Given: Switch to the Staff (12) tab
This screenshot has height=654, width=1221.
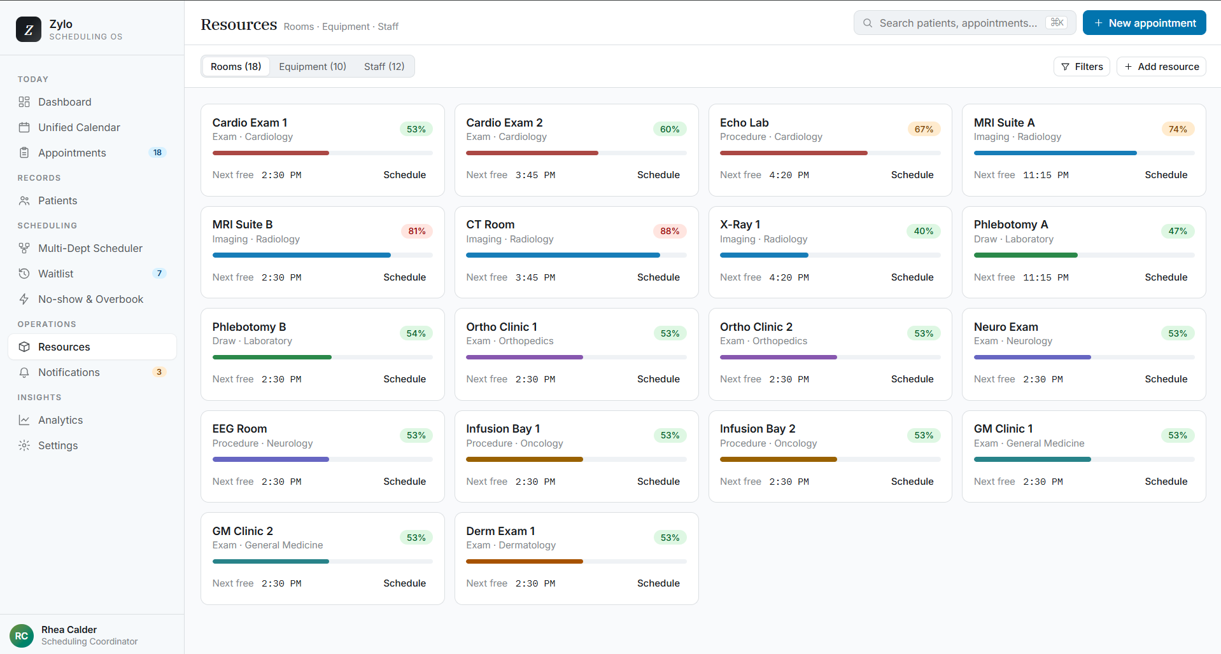Looking at the screenshot, I should click(384, 67).
